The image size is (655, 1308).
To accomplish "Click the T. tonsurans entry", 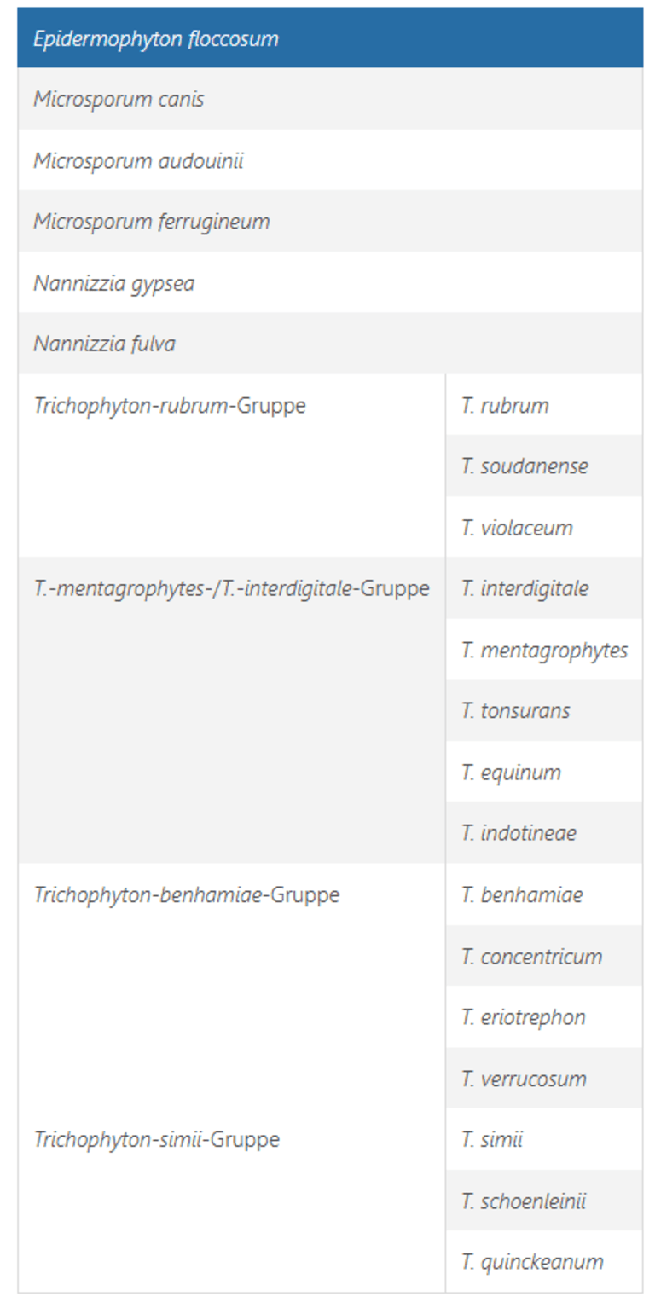I will point(516,711).
